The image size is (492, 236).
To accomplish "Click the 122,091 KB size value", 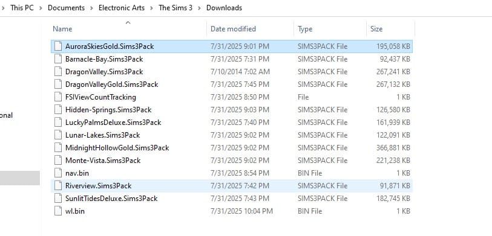I will (393, 135).
